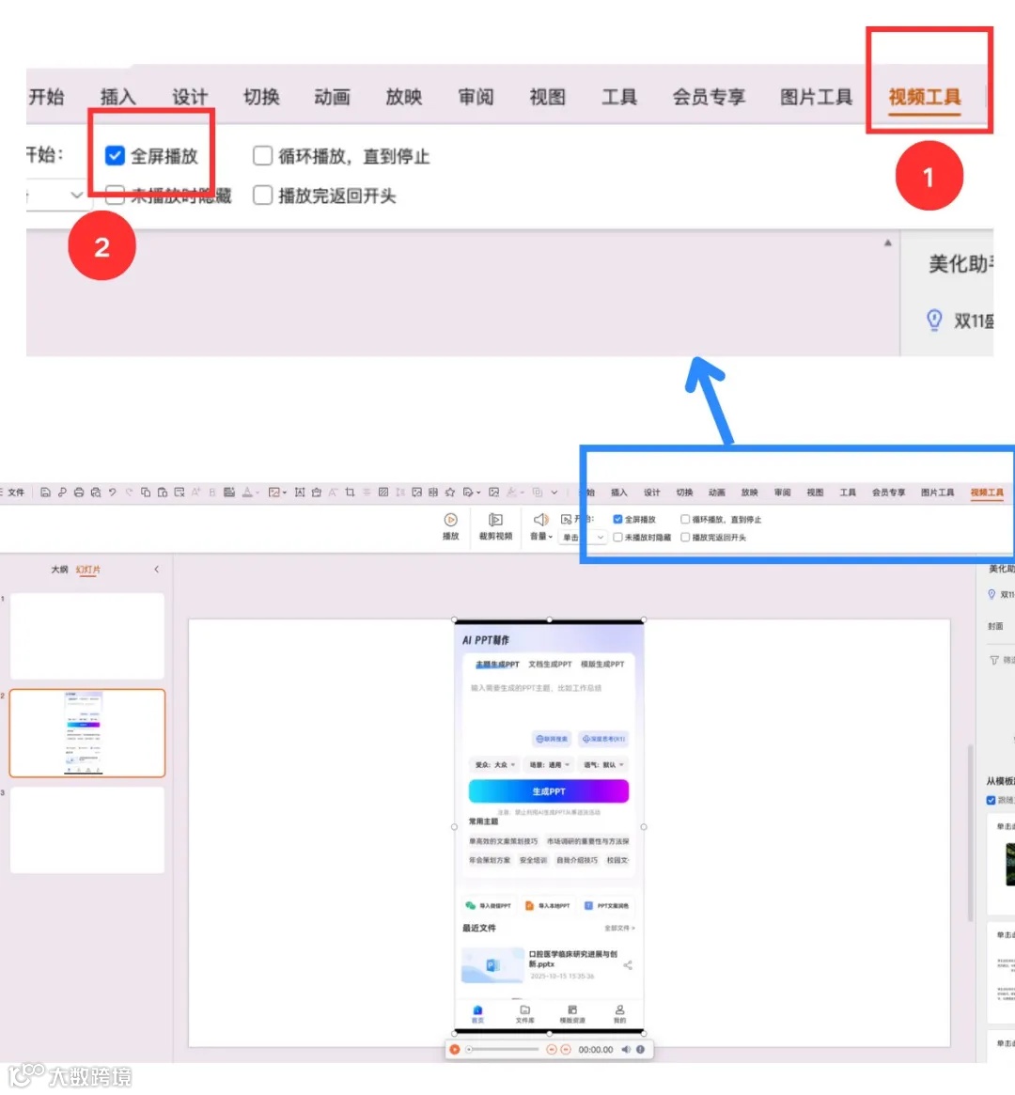The height and width of the screenshot is (1095, 1015).
Task: Select slide 2 thumbnail in the panel
Action: coord(87,733)
